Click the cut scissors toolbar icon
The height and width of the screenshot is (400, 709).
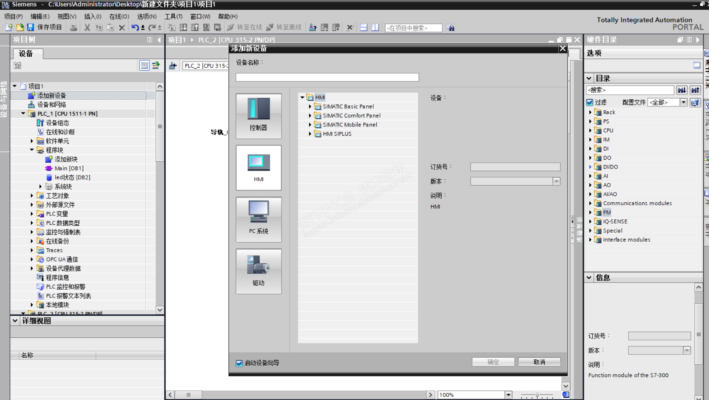(87, 27)
